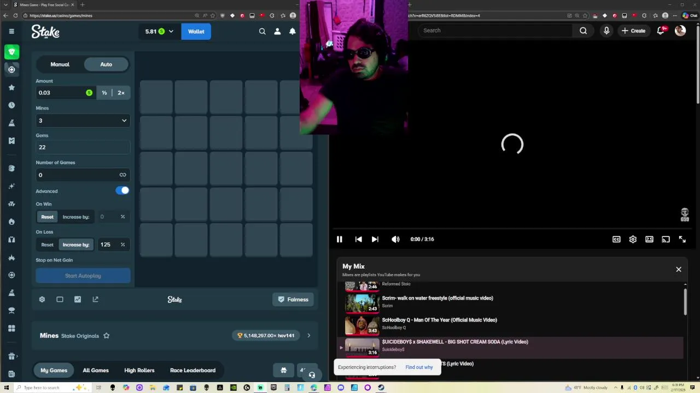Select High Rollers tab
This screenshot has width=700, height=393.
[x=139, y=370]
